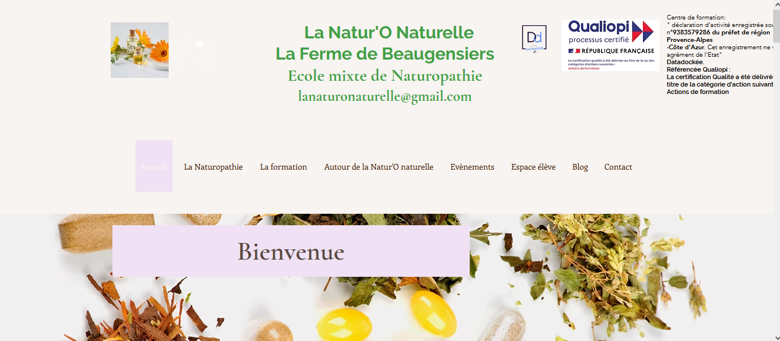The width and height of the screenshot is (780, 341).
Task: Visit the Blog page
Action: (x=580, y=167)
